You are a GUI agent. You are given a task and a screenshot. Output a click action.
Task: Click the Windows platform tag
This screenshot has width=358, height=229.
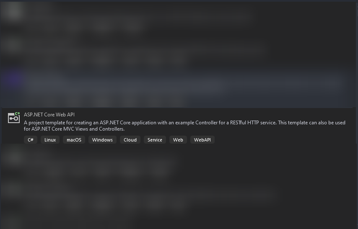pyautogui.click(x=102, y=140)
